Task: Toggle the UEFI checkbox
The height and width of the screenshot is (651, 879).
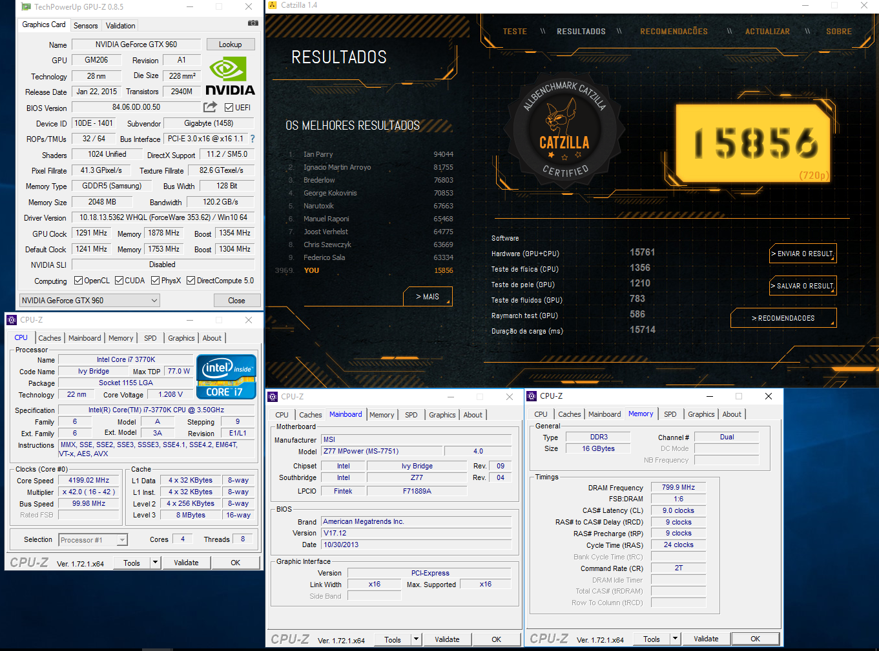Action: pyautogui.click(x=229, y=108)
